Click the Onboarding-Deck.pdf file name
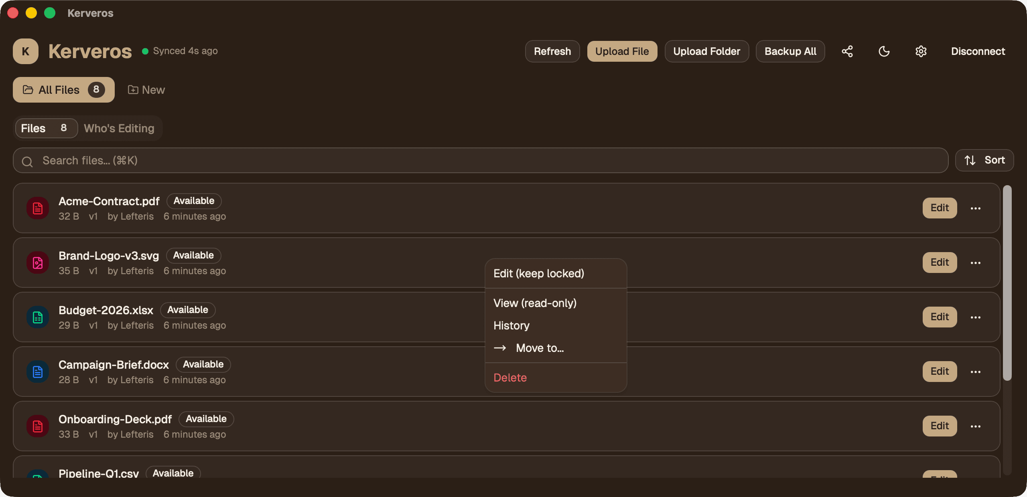1027x497 pixels. click(x=115, y=419)
